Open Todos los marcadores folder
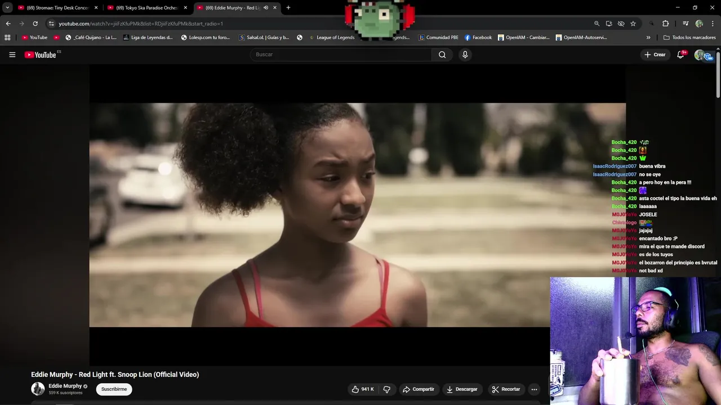Image resolution: width=721 pixels, height=405 pixels. pos(689,38)
